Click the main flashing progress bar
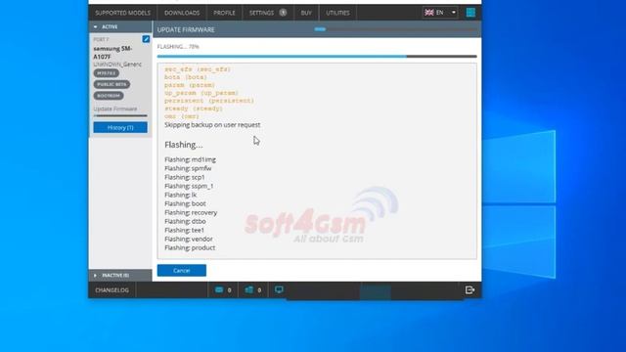 click(x=317, y=57)
